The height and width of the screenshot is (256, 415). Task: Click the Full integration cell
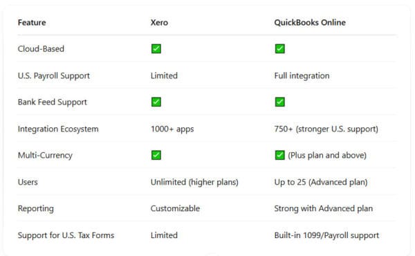point(302,76)
